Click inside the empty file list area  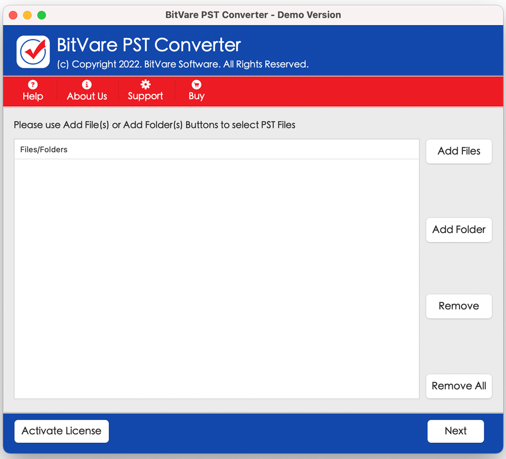point(217,278)
